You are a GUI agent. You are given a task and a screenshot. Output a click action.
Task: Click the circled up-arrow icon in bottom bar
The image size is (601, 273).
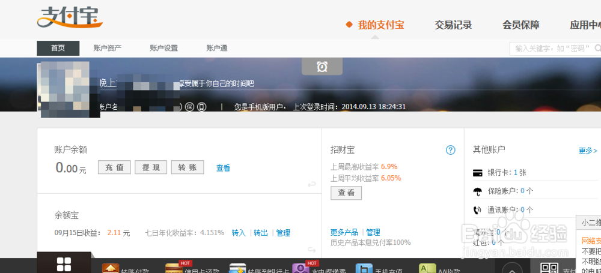(513, 269)
